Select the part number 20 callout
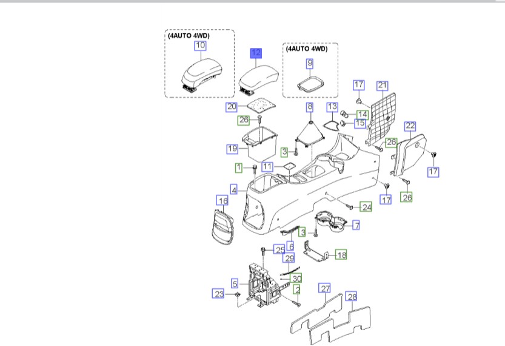 pyautogui.click(x=231, y=107)
